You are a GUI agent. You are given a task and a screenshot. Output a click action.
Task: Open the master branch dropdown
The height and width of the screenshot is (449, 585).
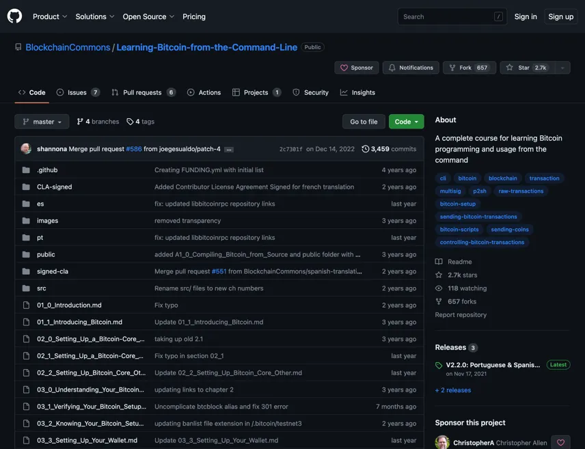coord(42,121)
